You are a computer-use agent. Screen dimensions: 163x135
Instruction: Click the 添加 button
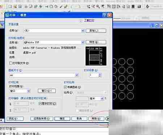[96, 31]
